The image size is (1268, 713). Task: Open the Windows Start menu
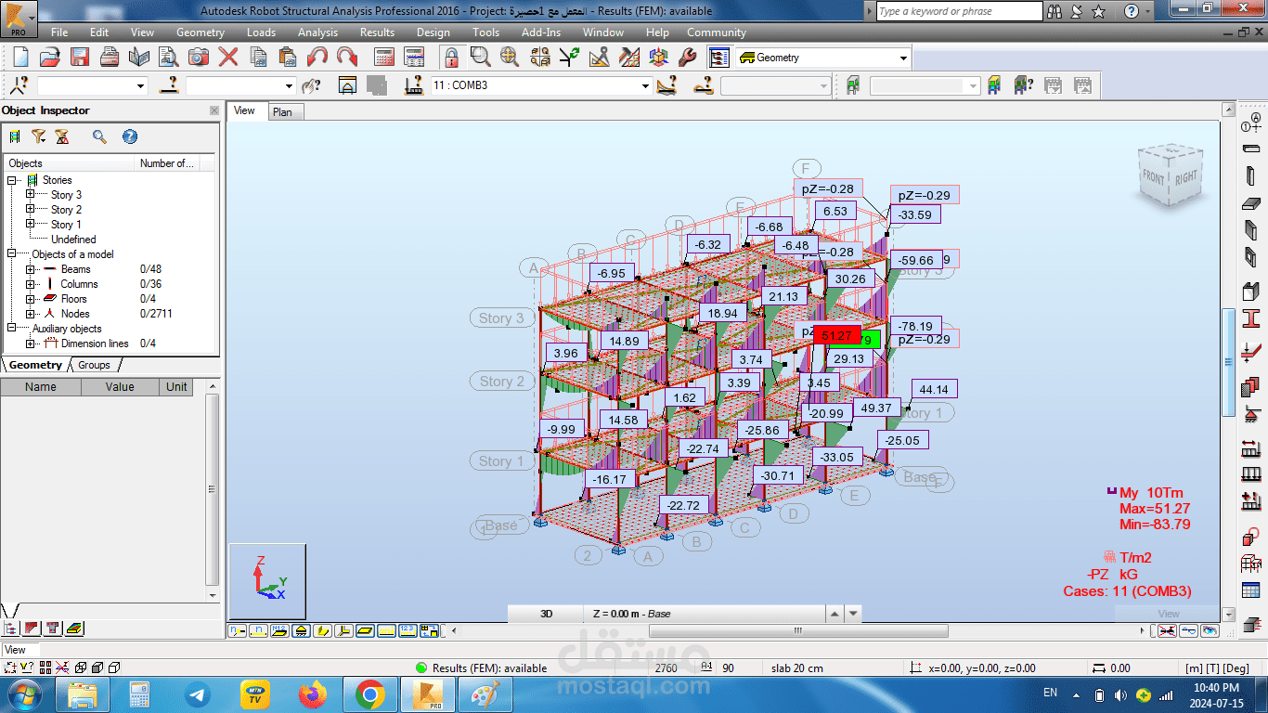pos(22,694)
